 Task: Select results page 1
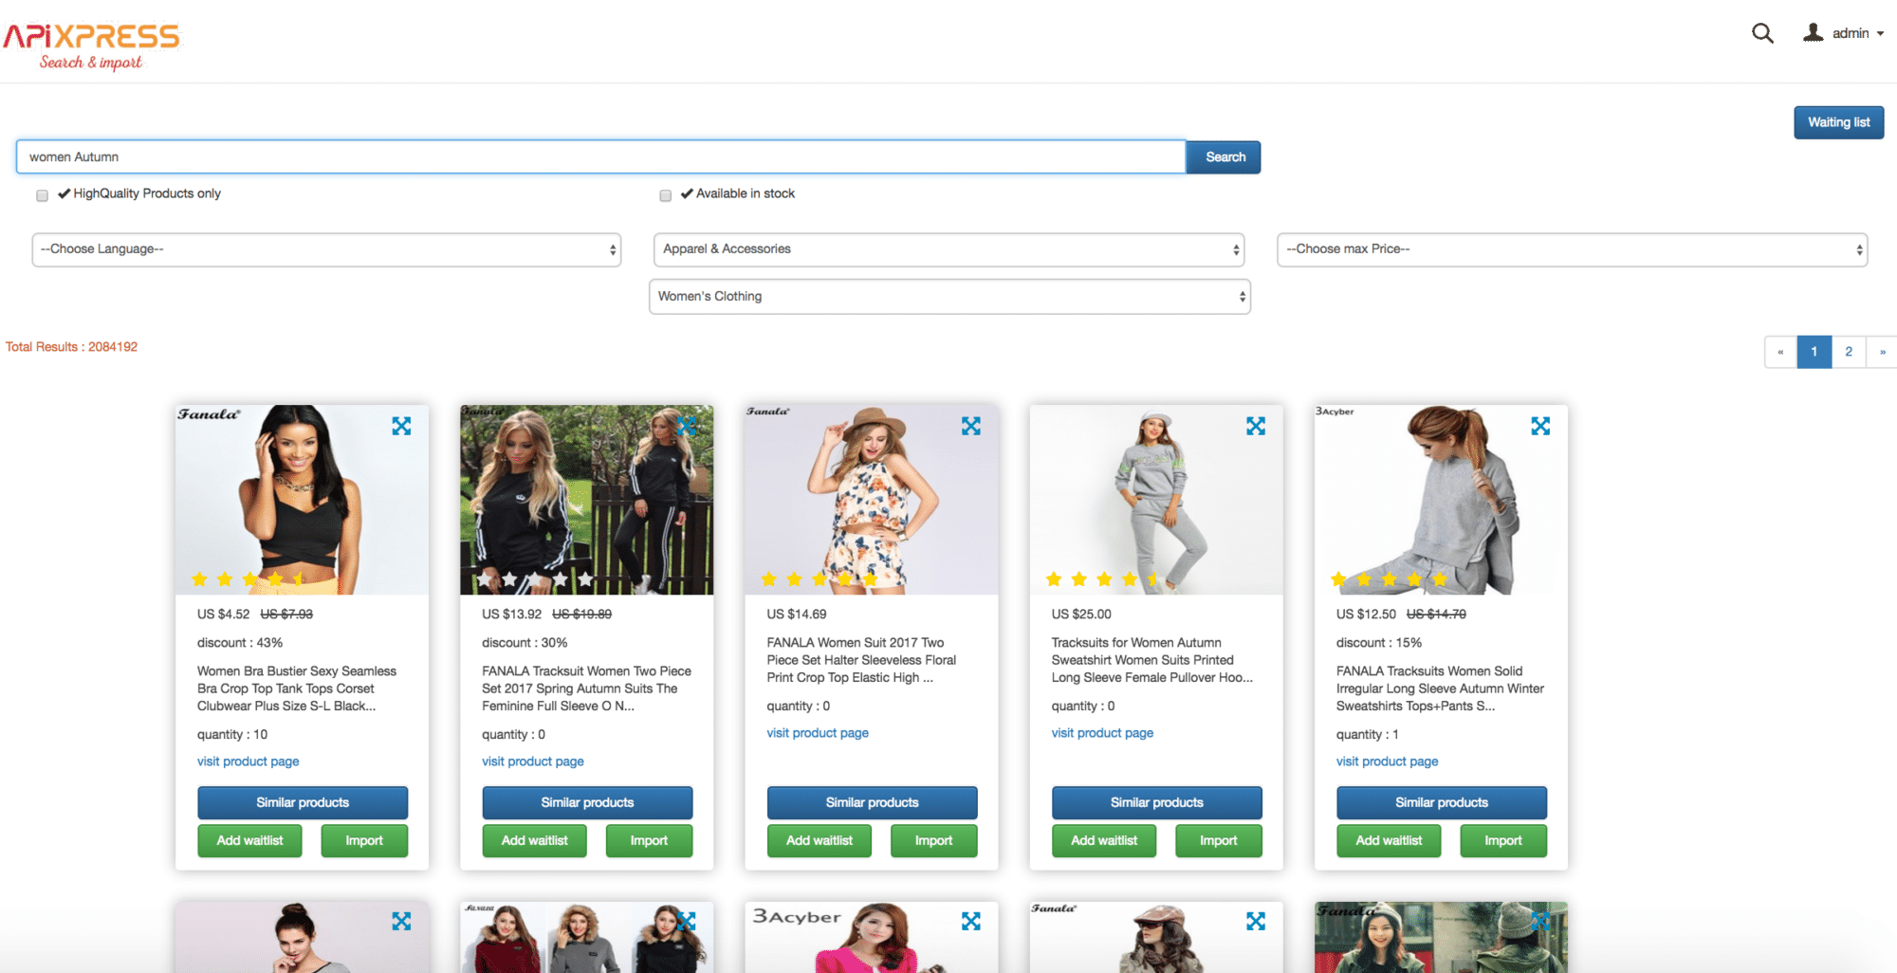1814,352
